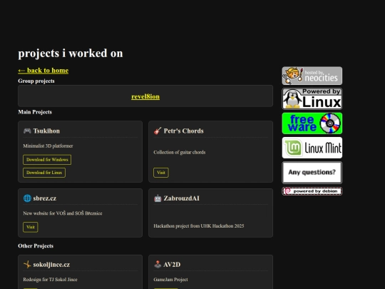Viewport: 385px width, 289px height.
Task: Click Download for Linux button
Action: tap(44, 173)
